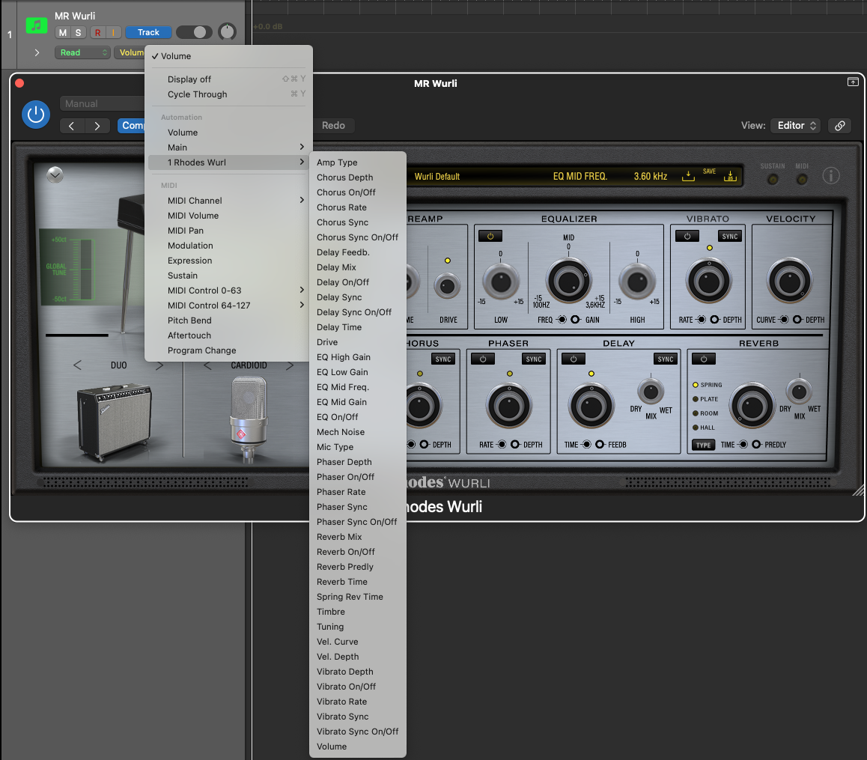
Task: Click the Equalizer LOW knob
Action: pos(501,282)
